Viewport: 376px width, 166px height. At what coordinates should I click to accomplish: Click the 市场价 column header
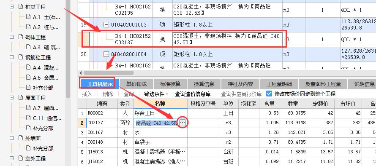pyautogui.click(x=348, y=104)
